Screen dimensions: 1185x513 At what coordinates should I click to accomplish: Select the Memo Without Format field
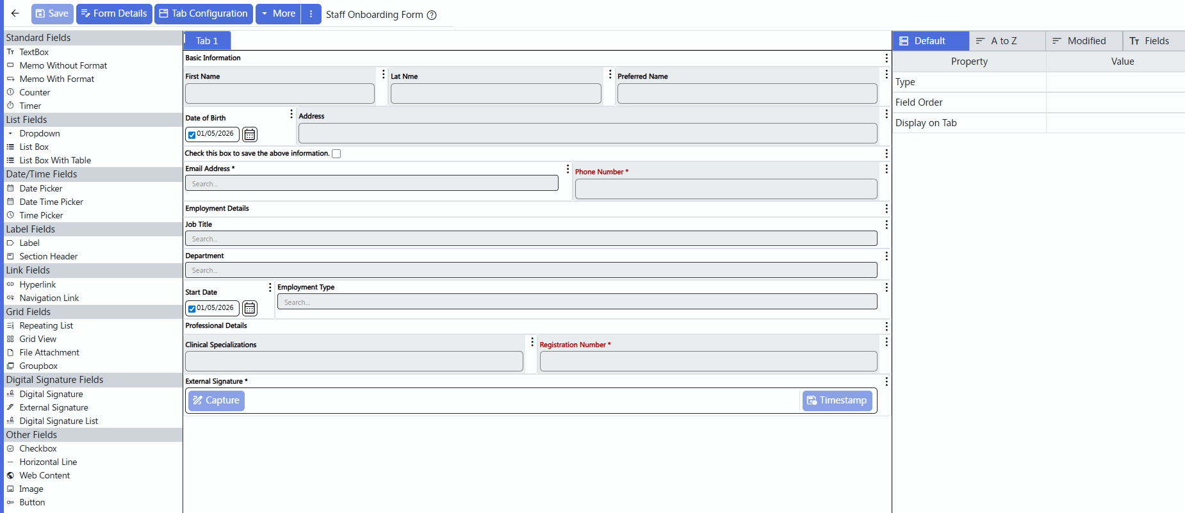click(x=63, y=65)
